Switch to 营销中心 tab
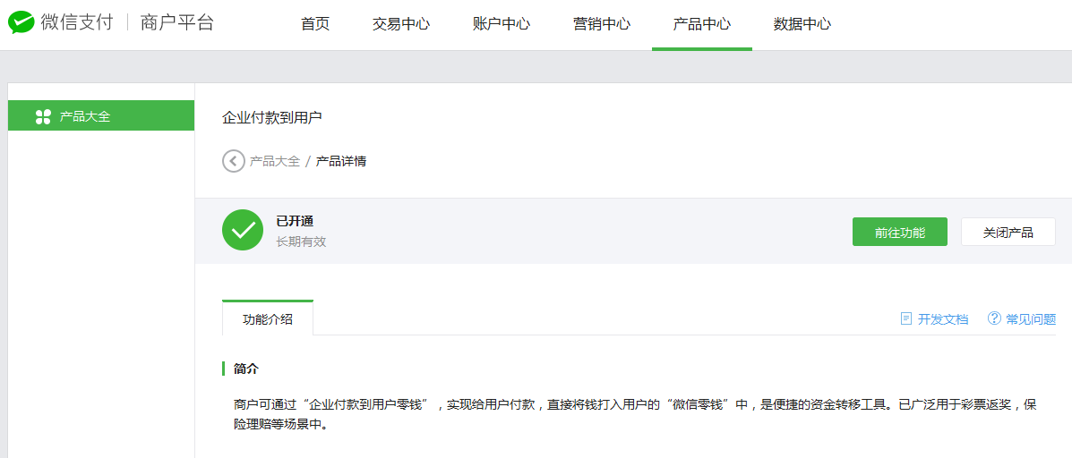The image size is (1072, 458). point(602,24)
